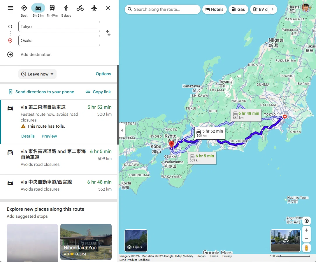The height and width of the screenshot is (262, 316).
Task: Click the side panel scrollbar
Action: pos(118,105)
